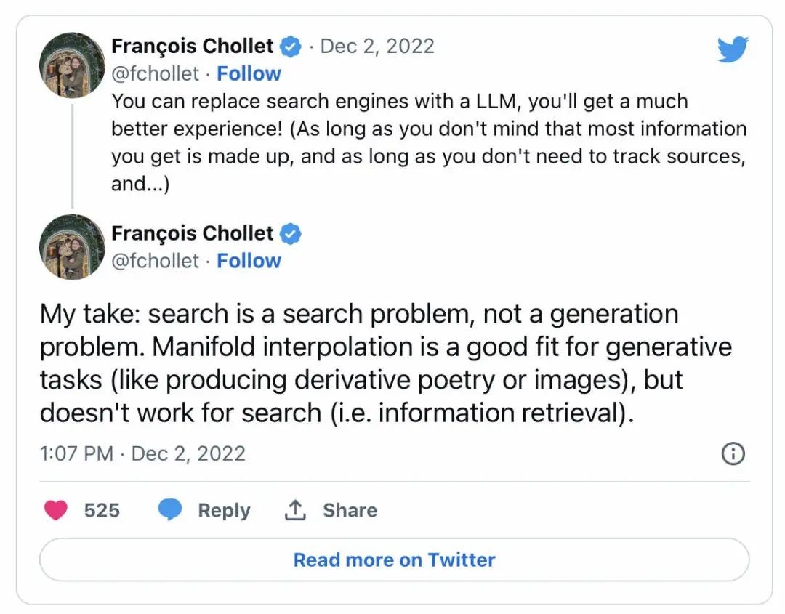The height and width of the screenshot is (614, 785).
Task: Click the Share text label
Action: (350, 510)
